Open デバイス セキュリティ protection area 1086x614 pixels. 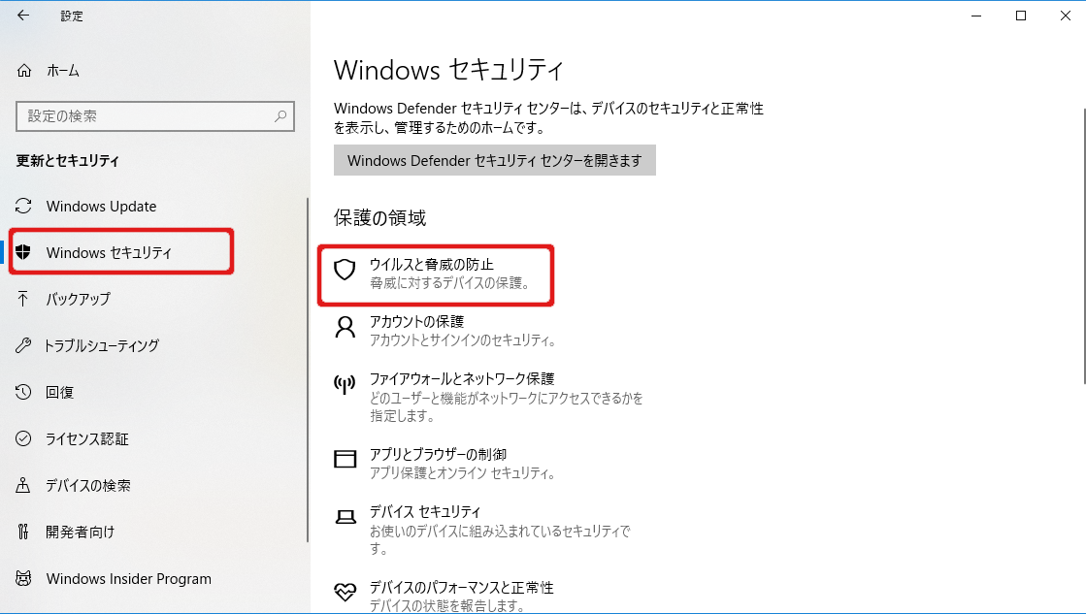(x=424, y=511)
